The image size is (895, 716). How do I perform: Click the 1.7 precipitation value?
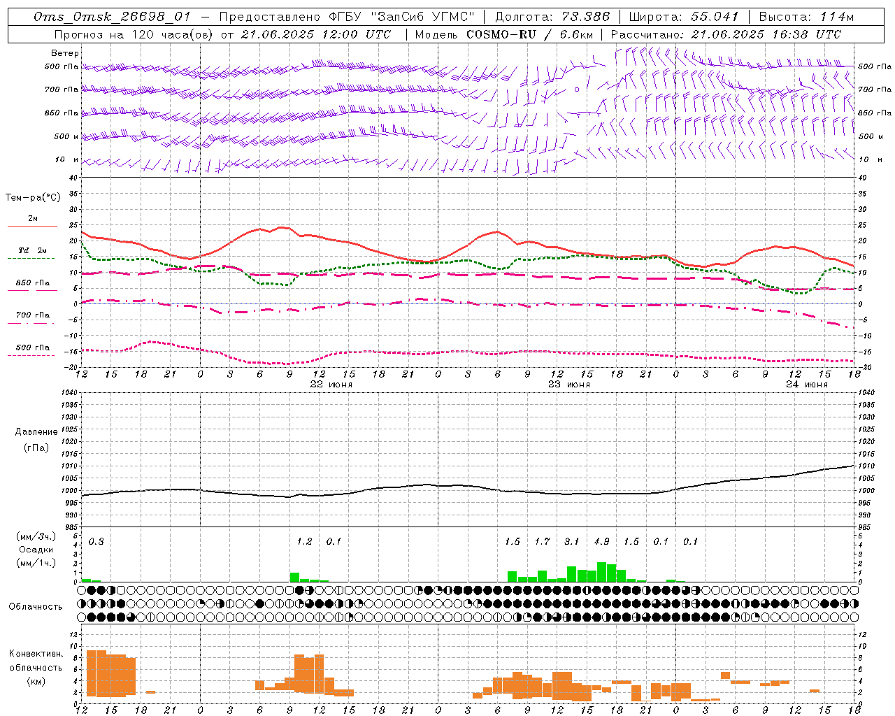tap(542, 542)
